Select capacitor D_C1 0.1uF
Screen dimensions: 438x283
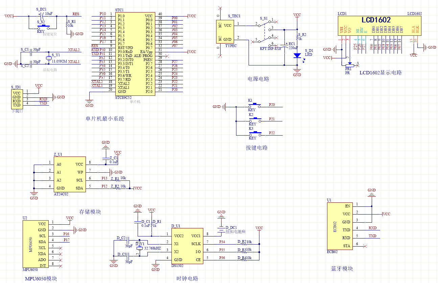[138, 222]
